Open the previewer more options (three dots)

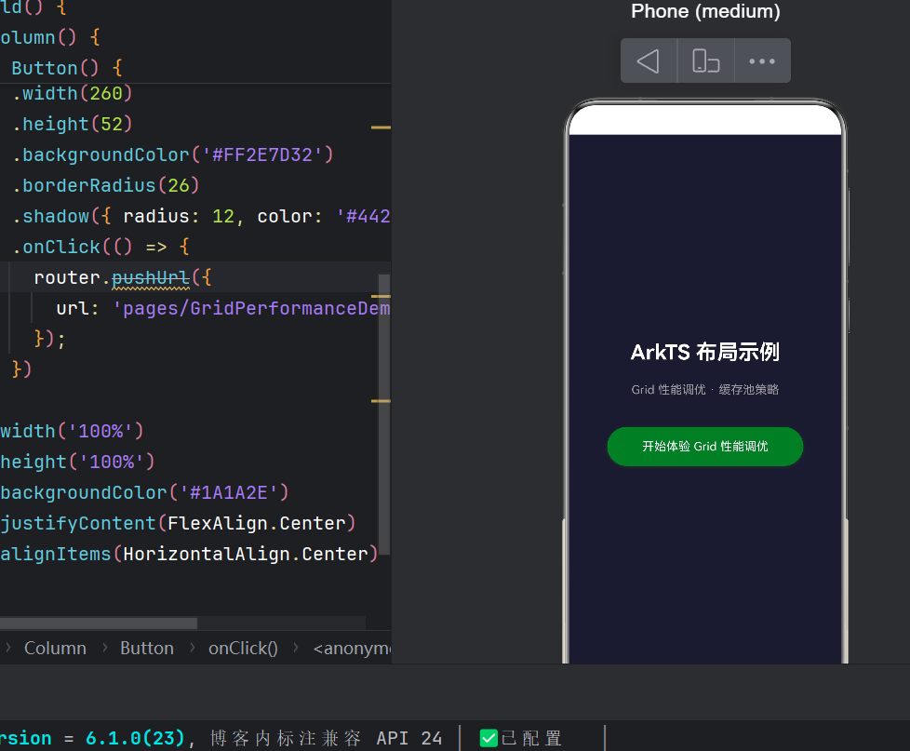point(762,60)
